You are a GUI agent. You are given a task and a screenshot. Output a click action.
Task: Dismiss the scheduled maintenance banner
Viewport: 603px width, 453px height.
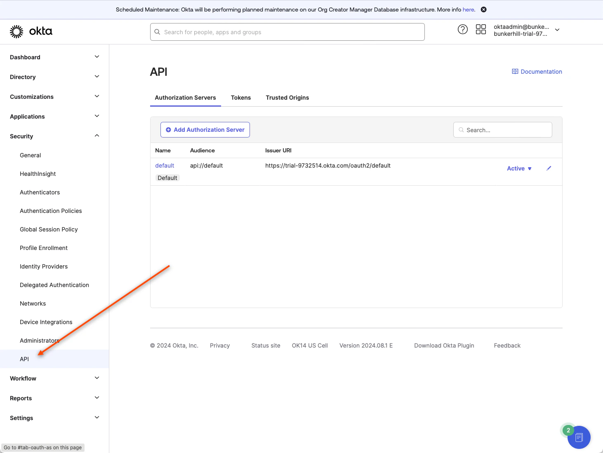tap(484, 9)
